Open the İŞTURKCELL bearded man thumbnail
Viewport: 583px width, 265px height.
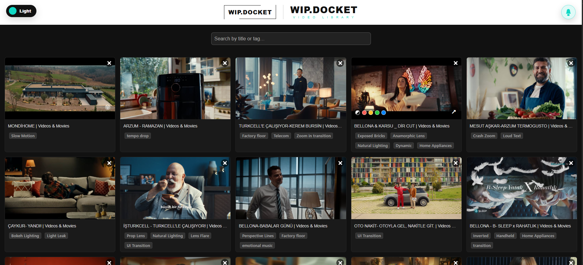tap(175, 188)
